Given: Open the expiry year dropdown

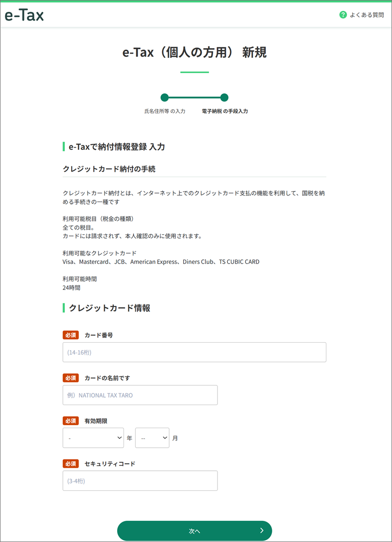Looking at the screenshot, I should coord(93,438).
